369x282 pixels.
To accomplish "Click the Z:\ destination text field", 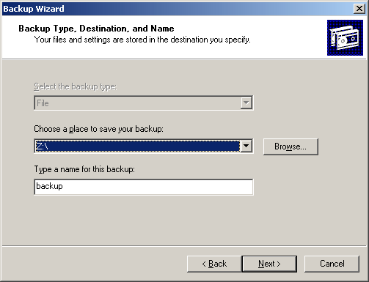I will 137,146.
